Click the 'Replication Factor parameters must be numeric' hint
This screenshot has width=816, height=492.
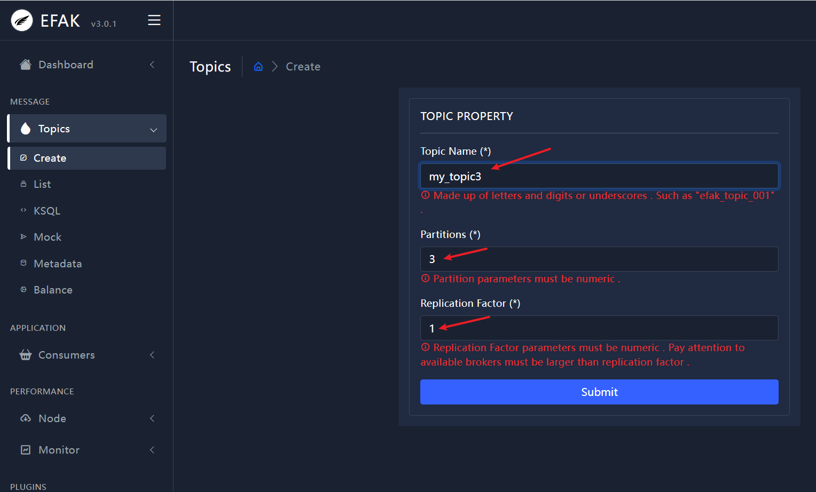[x=583, y=355]
